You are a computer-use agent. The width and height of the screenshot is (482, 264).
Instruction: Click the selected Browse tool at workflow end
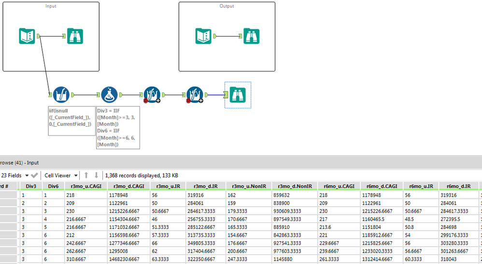238,95
